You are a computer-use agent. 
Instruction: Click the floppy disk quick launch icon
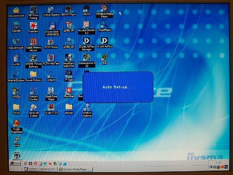(30, 163)
